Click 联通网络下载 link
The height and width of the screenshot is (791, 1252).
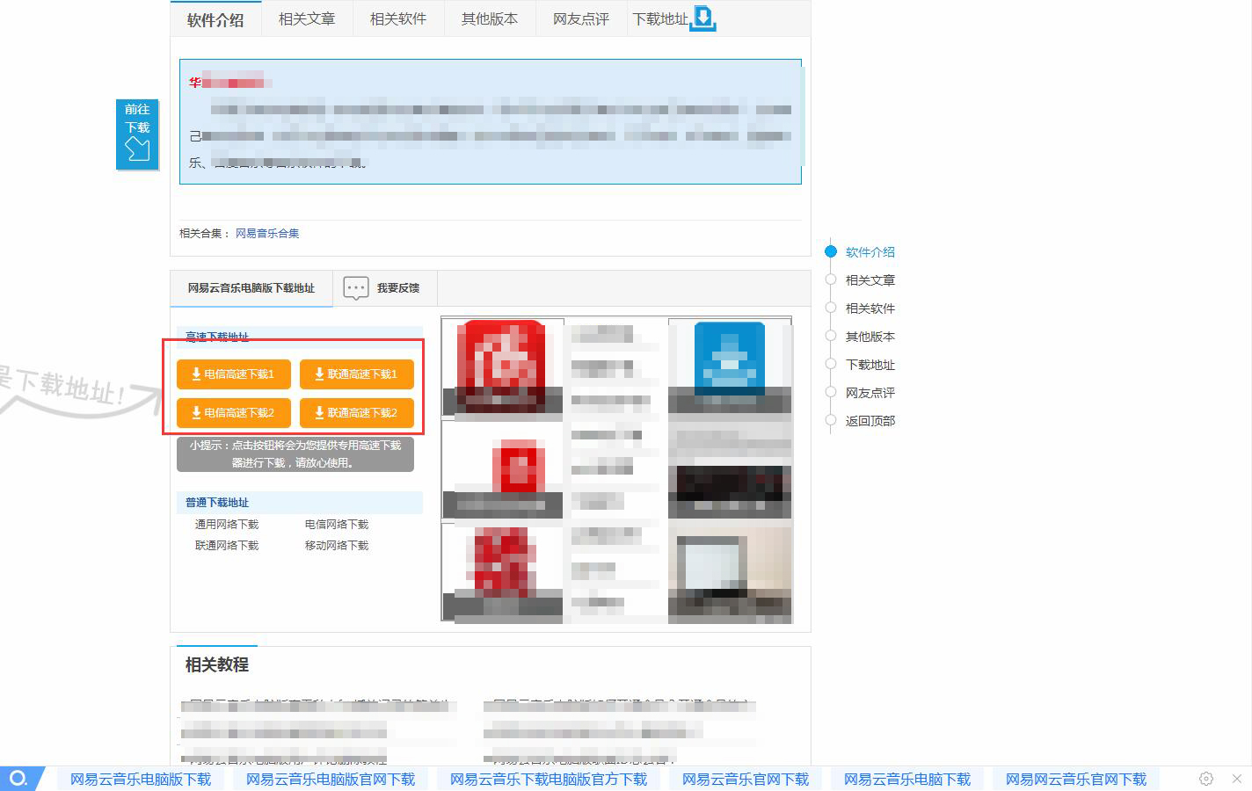coord(227,546)
